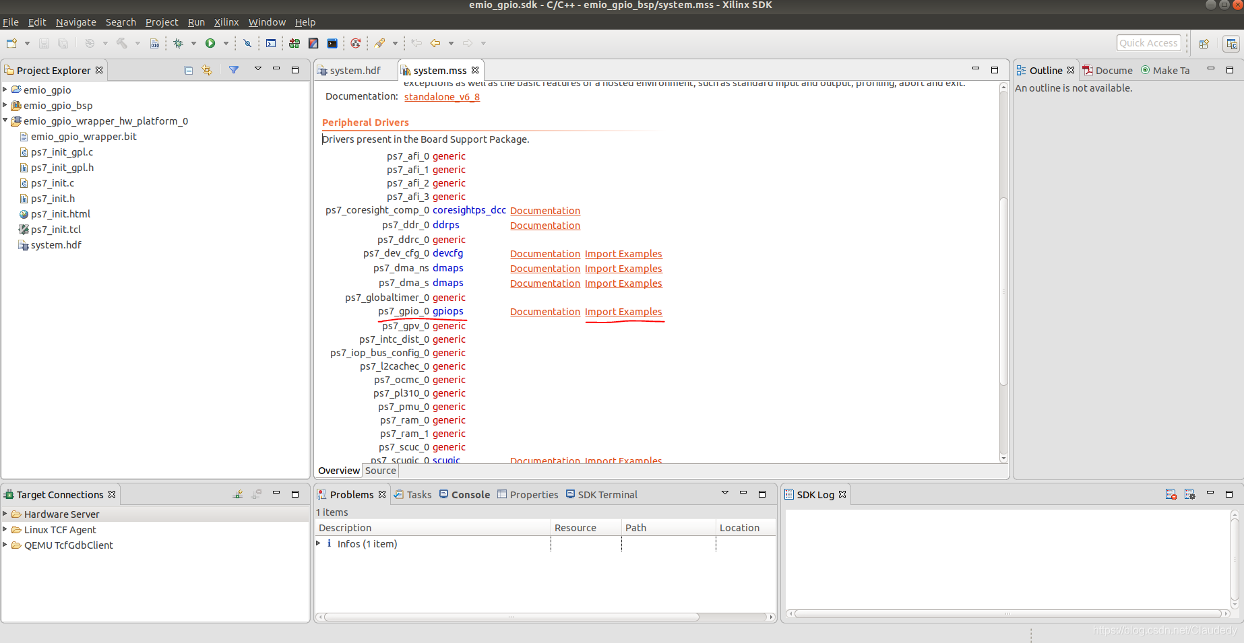This screenshot has height=643, width=1244.
Task: Click the Project Explorer filter funnel icon
Action: [234, 70]
